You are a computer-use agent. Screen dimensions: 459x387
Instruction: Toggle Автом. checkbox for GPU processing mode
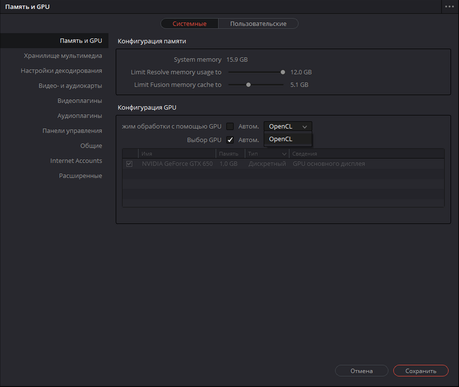(x=230, y=126)
